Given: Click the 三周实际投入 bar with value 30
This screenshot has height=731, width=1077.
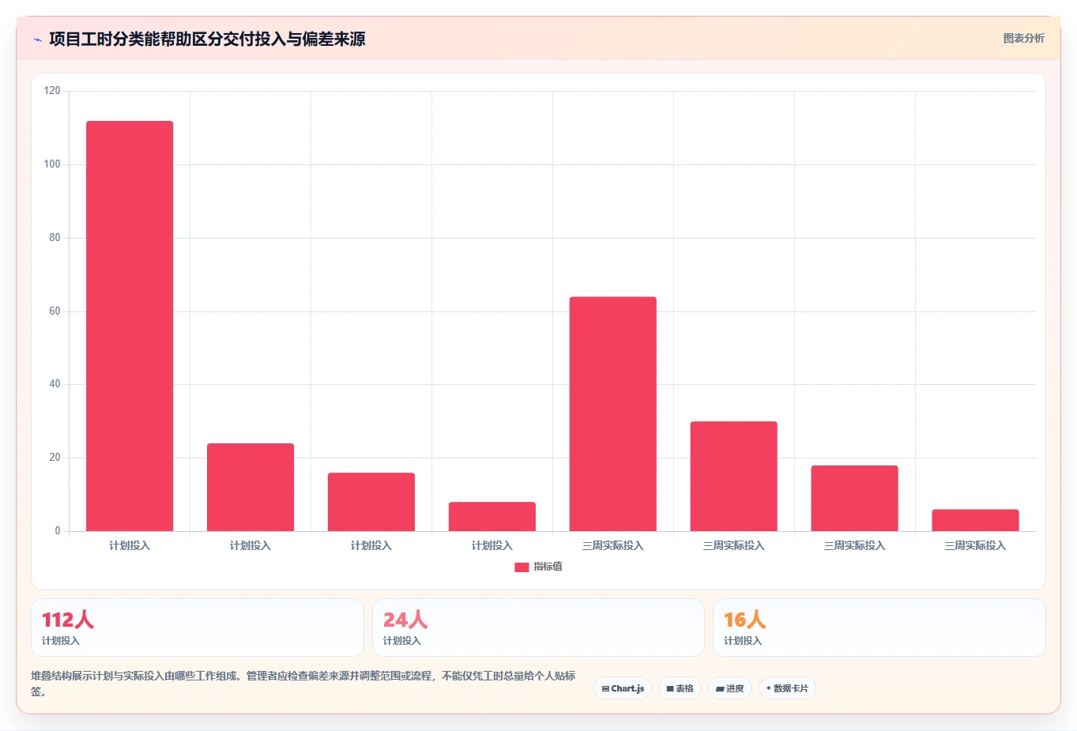Looking at the screenshot, I should [734, 477].
